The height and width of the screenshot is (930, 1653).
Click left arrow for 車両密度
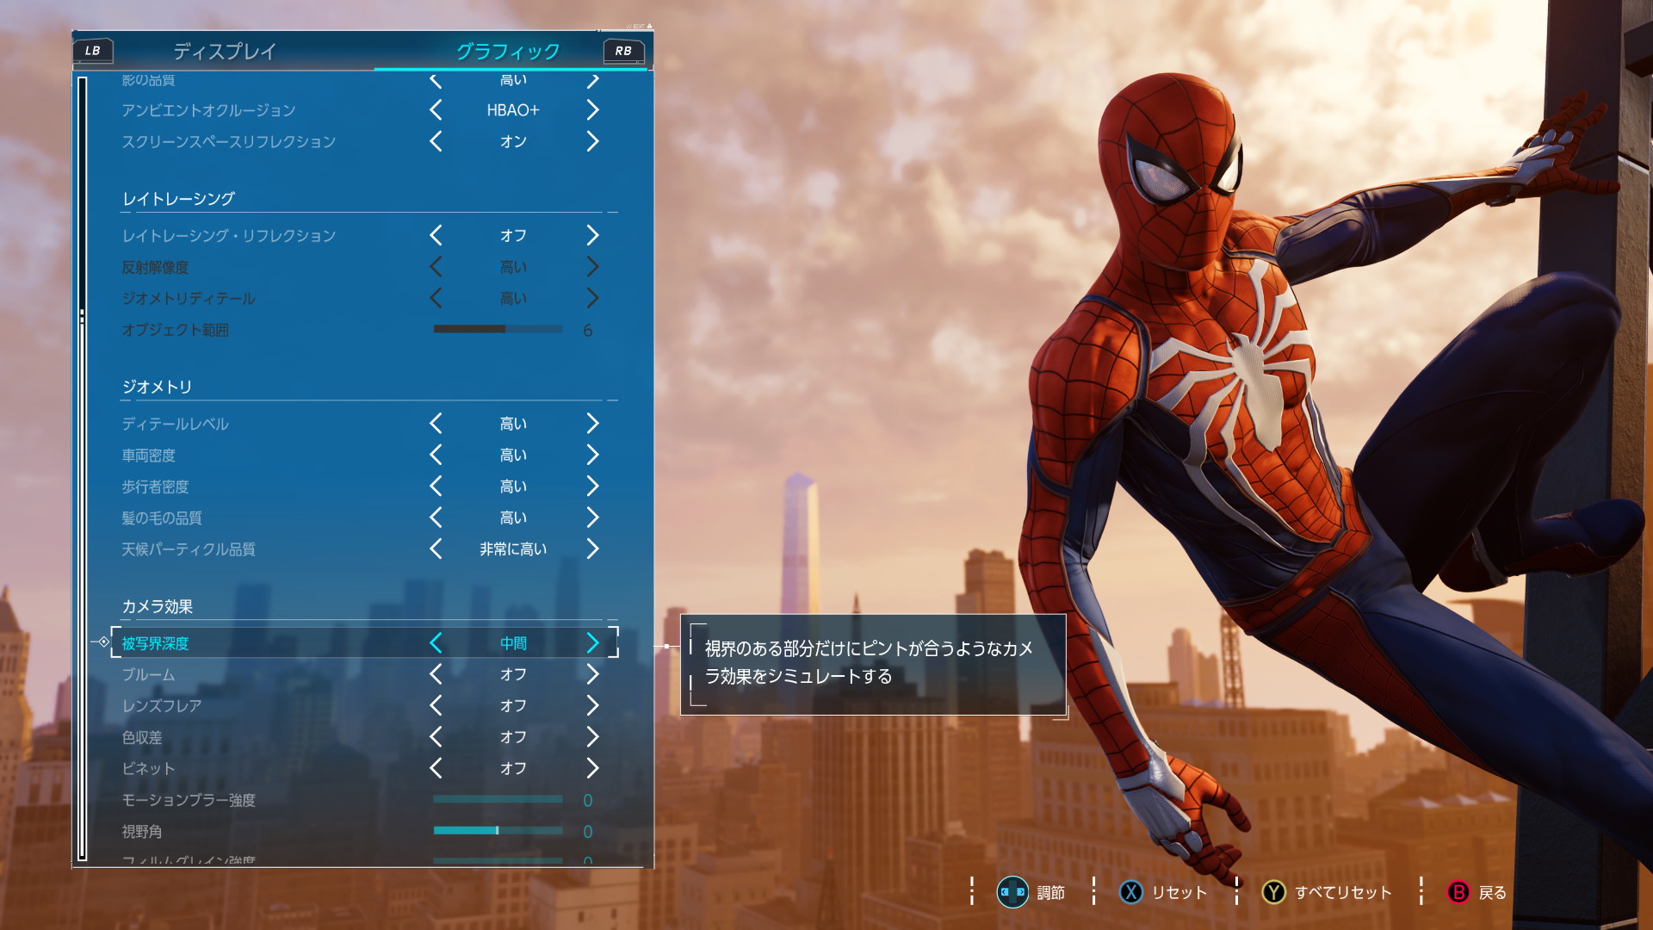click(436, 455)
